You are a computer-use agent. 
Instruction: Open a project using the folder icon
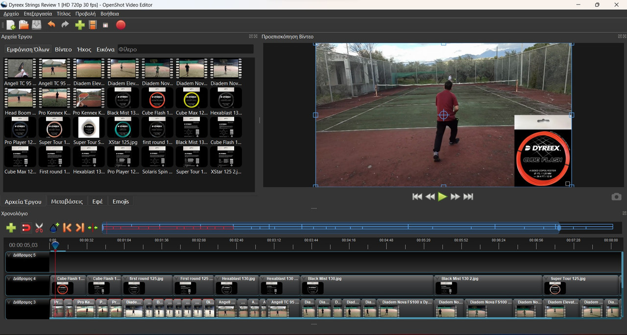pos(24,25)
